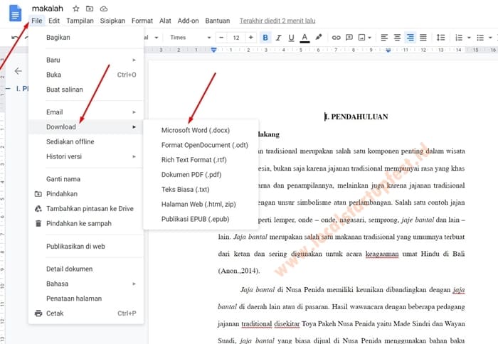Insert an image from the toolbar
Image resolution: width=498 pixels, height=344 pixels.
pyautogui.click(x=361, y=38)
